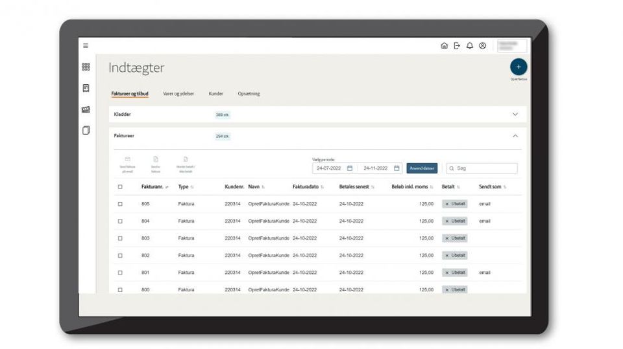This screenshot has width=623, height=349.
Task: Click the mark paid document icon
Action: coord(186,159)
